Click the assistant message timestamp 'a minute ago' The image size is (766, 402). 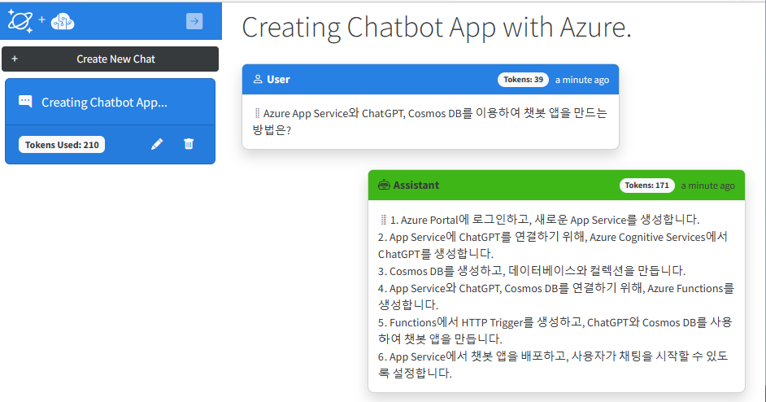pos(708,186)
